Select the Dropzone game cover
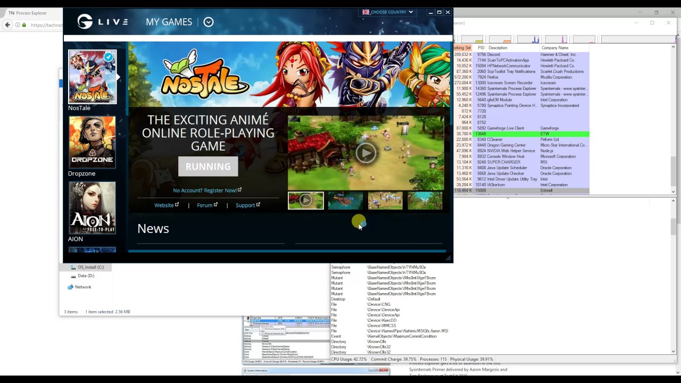 [x=92, y=142]
